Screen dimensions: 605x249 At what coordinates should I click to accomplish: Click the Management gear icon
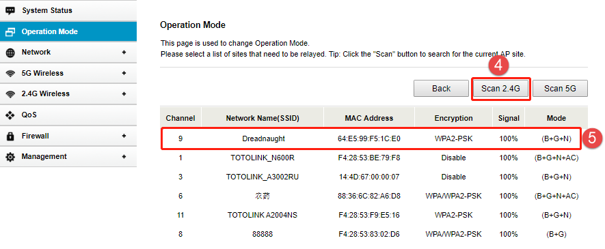[x=10, y=157]
